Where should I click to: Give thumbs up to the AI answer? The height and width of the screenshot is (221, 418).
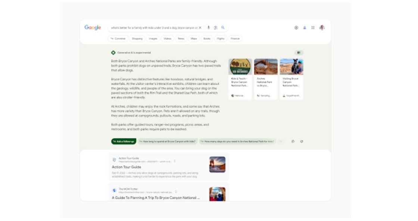click(x=293, y=141)
